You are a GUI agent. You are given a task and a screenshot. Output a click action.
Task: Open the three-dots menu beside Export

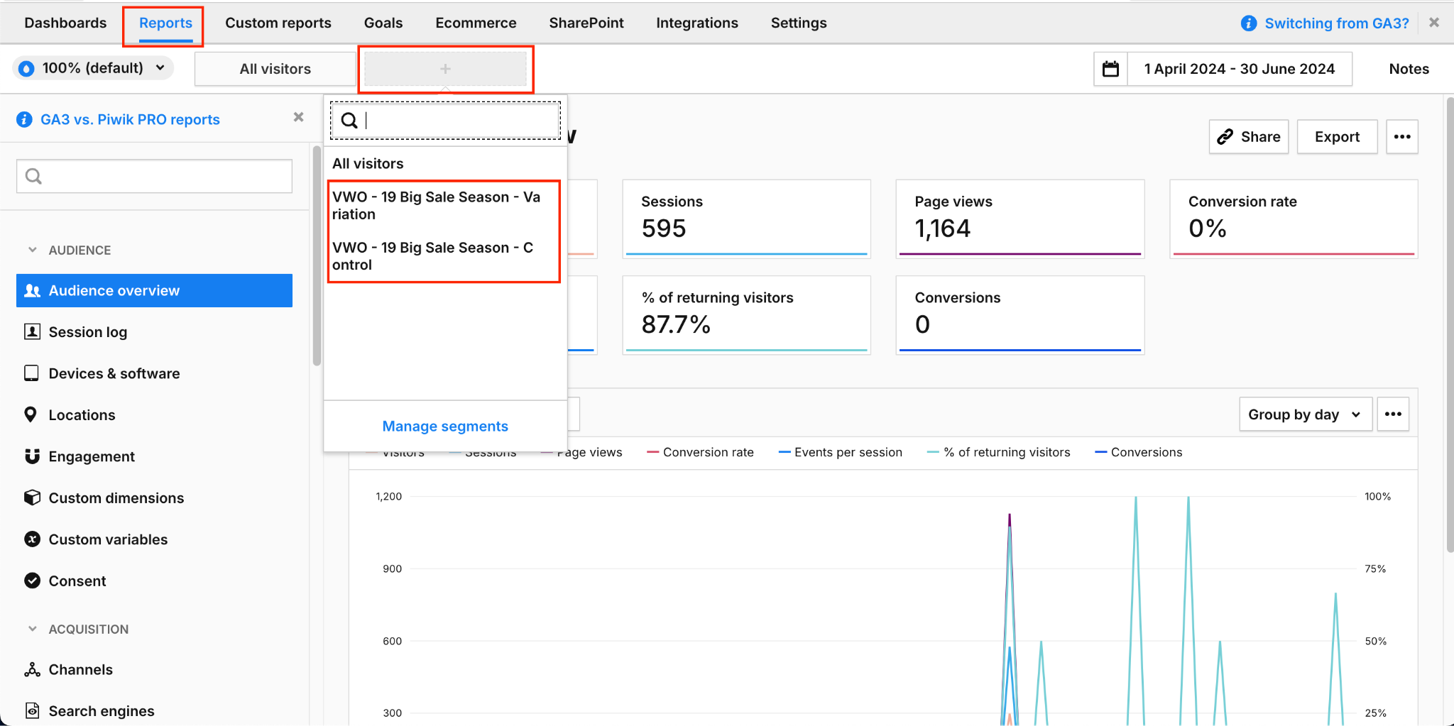[x=1401, y=137]
